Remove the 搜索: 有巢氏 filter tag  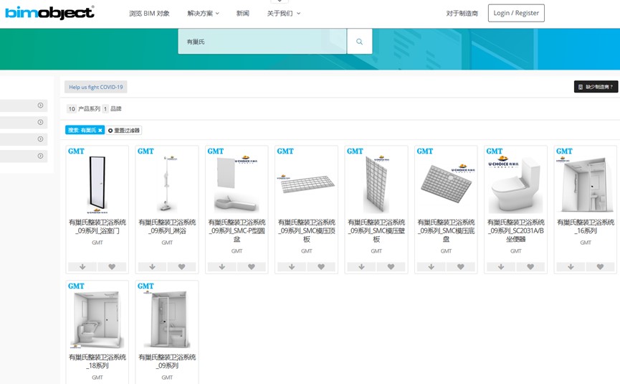(100, 130)
